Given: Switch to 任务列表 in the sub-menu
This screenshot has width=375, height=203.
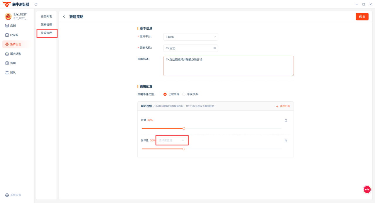Looking at the screenshot, I should tap(47, 16).
